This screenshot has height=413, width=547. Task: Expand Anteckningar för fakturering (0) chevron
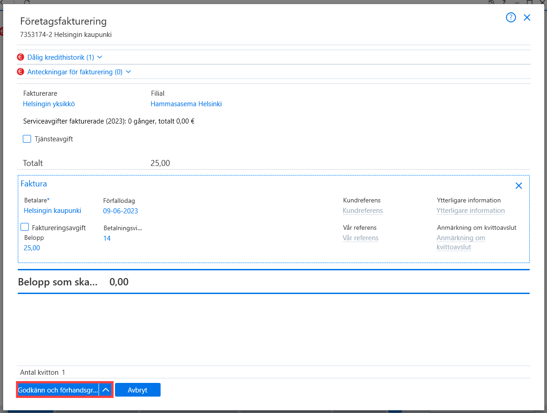click(128, 72)
